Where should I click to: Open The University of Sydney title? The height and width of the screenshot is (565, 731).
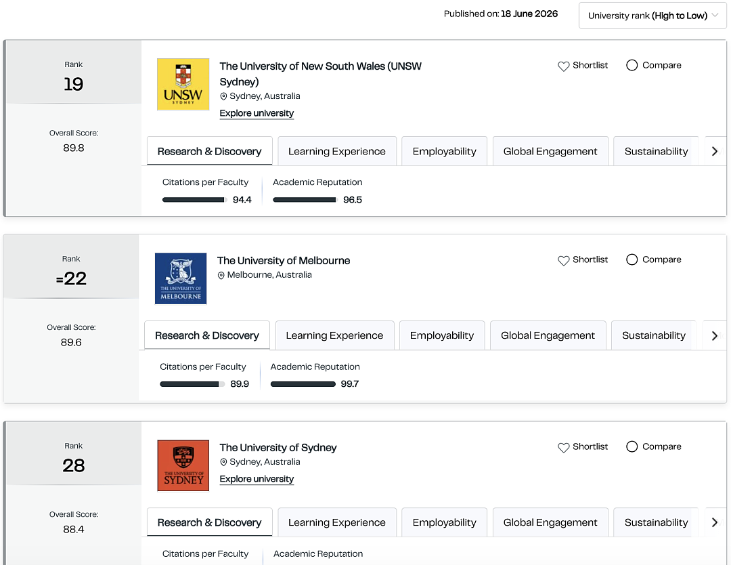(x=278, y=448)
